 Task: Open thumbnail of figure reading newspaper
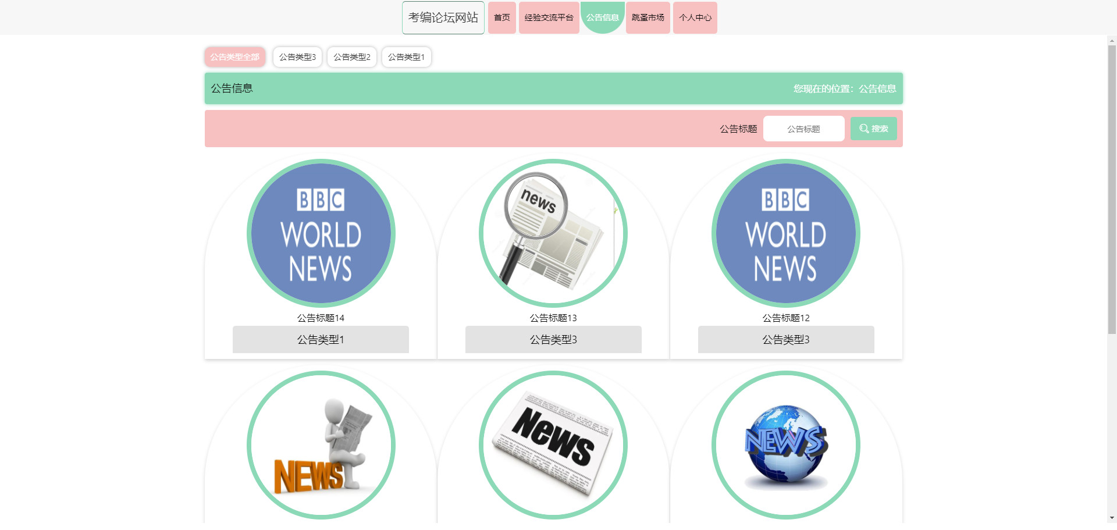coord(321,445)
